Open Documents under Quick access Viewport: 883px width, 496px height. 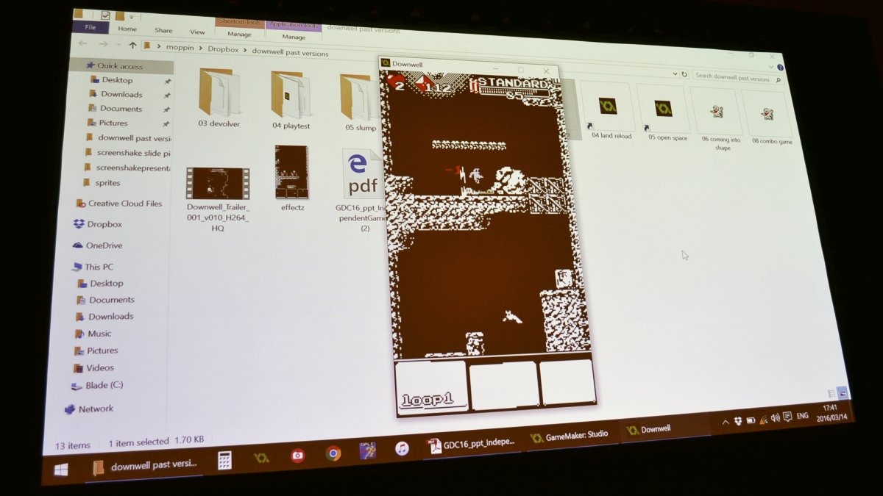[120, 109]
